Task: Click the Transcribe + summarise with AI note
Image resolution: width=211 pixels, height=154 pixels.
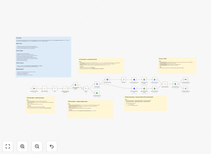Action: point(101,66)
